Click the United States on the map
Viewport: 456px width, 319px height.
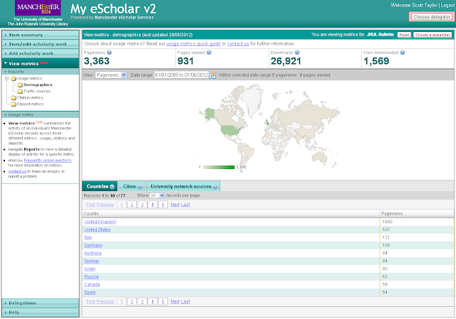click(231, 131)
